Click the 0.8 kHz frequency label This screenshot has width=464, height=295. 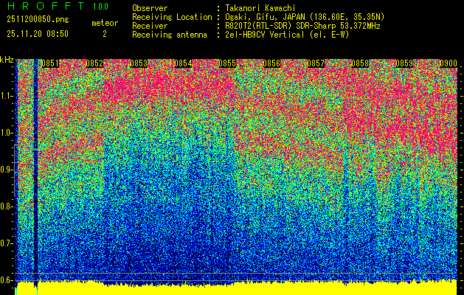tap(7, 206)
